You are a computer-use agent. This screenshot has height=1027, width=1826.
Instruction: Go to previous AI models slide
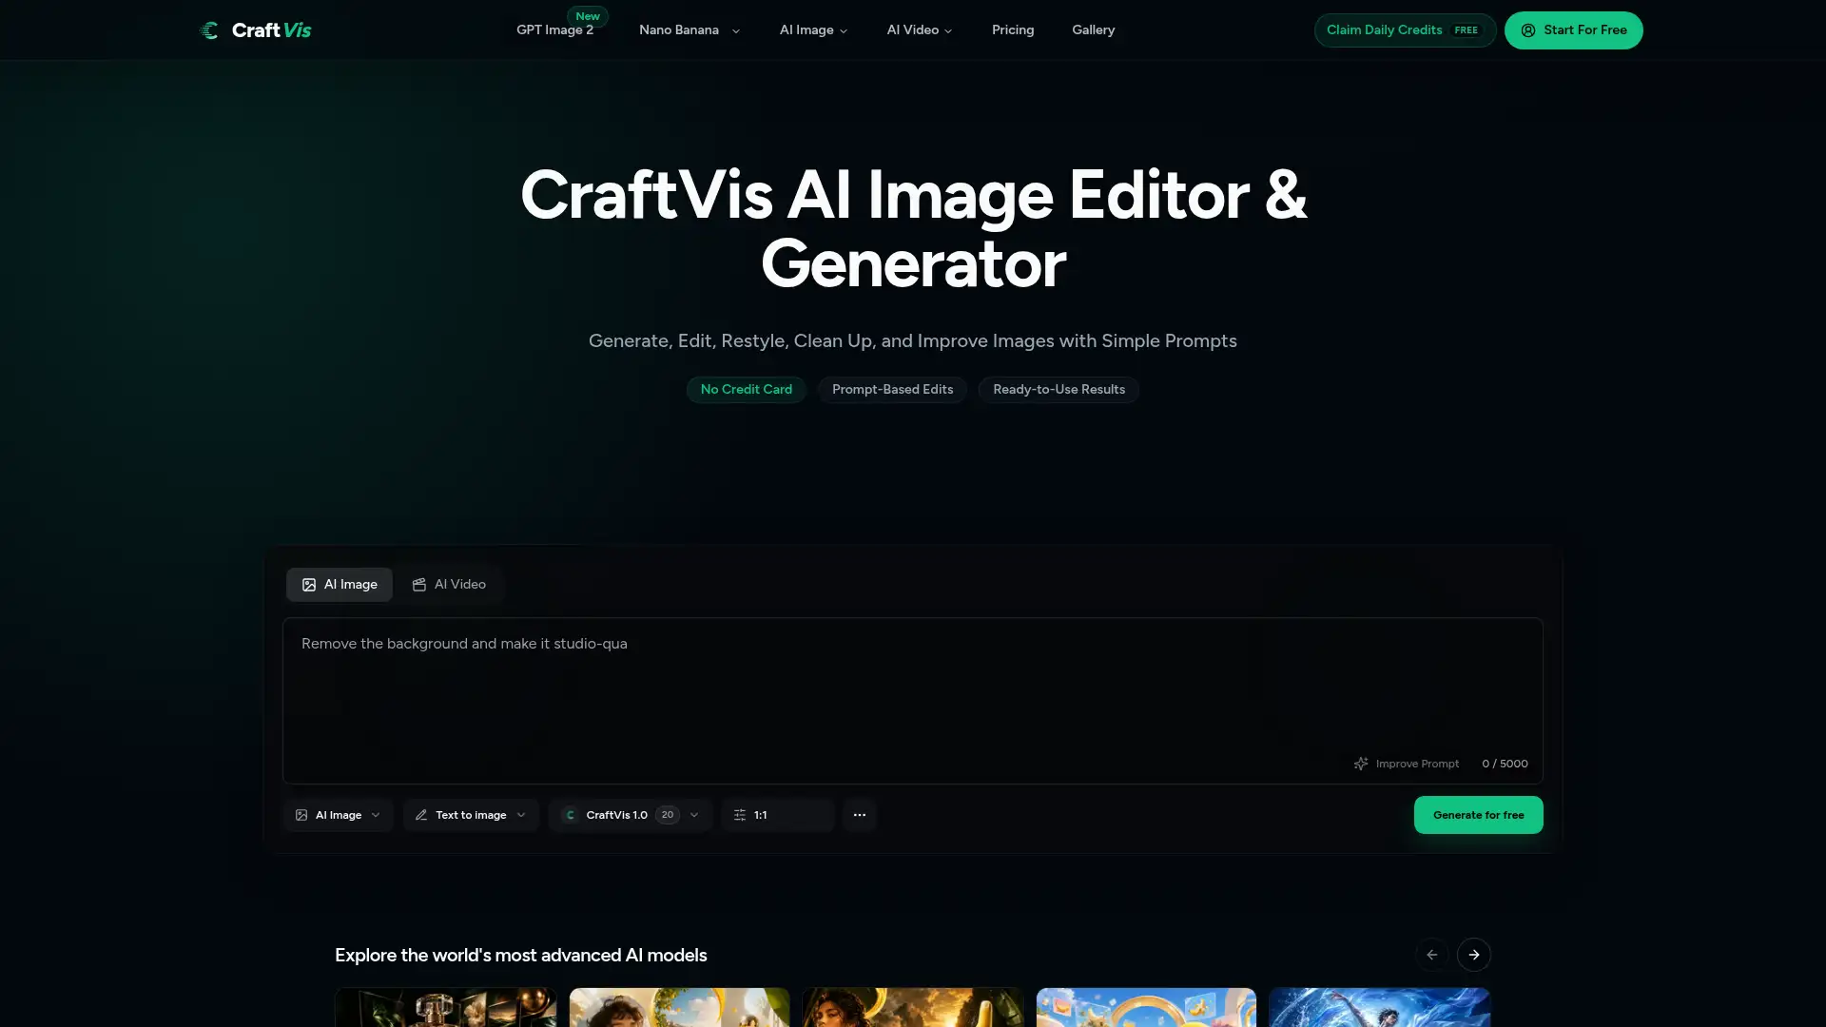[x=1431, y=955]
